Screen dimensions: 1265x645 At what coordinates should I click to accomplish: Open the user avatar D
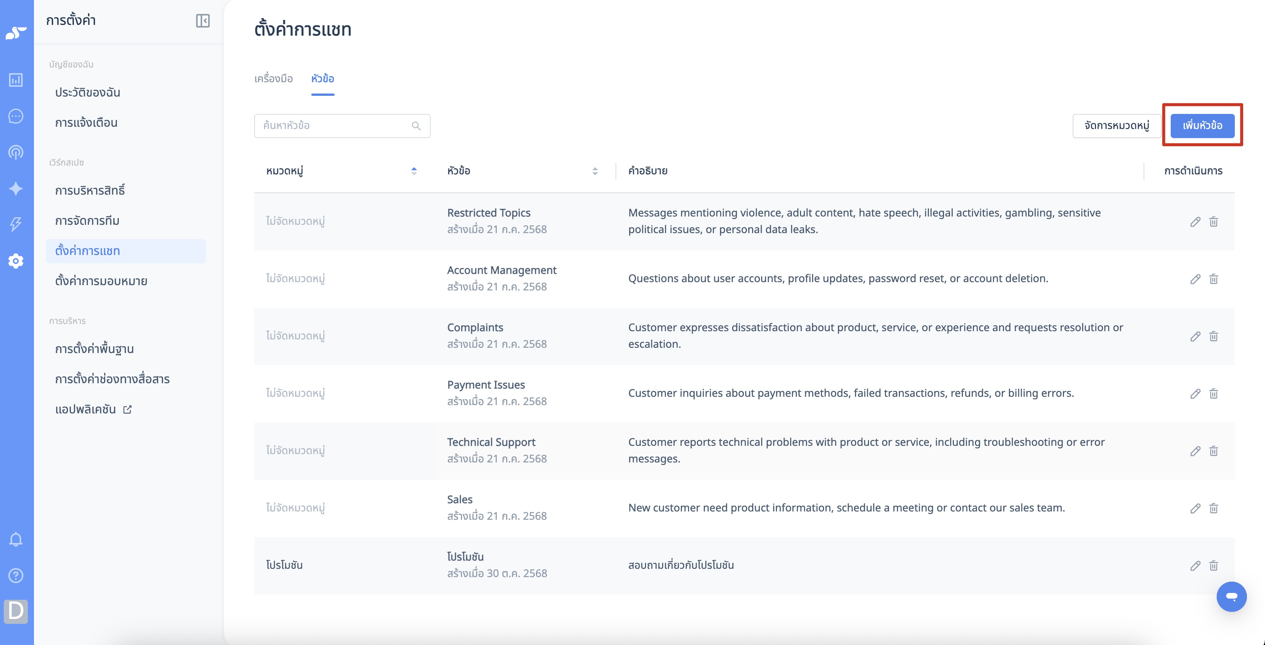coord(16,611)
